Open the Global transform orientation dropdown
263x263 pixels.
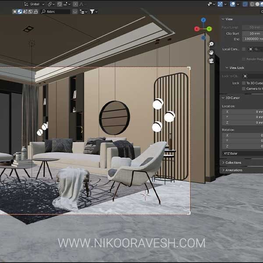tap(34, 4)
